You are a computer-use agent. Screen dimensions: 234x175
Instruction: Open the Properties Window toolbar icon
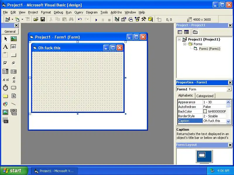(124, 19)
